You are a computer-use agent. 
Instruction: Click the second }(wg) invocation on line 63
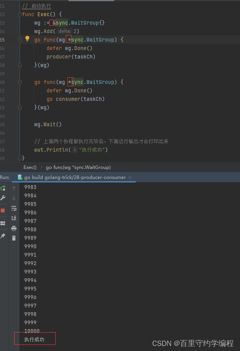(x=42, y=107)
